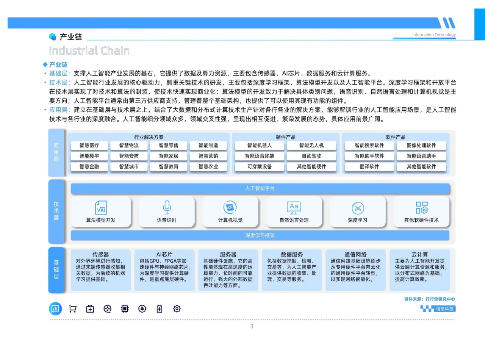This screenshot has width=485, height=343.
Task: Click the 自然语言处理 monitor icon
Action: (x=294, y=208)
